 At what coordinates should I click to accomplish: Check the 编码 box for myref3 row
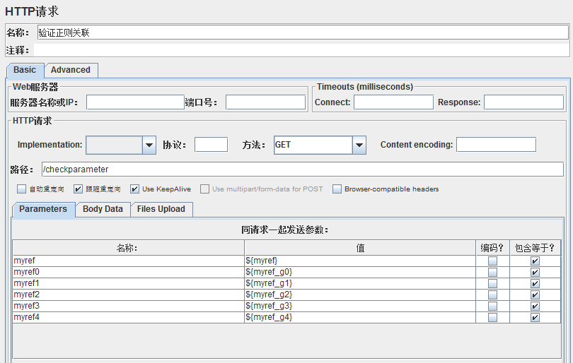click(492, 306)
